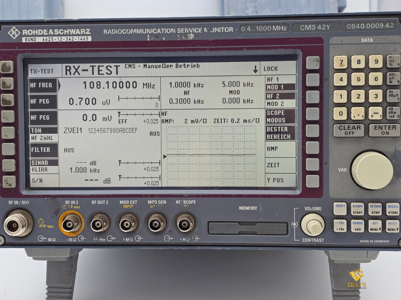Screen dimensions: 401x300
Task: Push the left bezel softkey beside HF FREQ
Action: point(7,83)
